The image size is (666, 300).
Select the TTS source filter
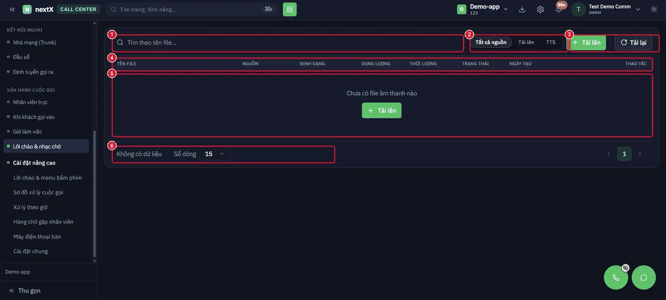coord(551,42)
